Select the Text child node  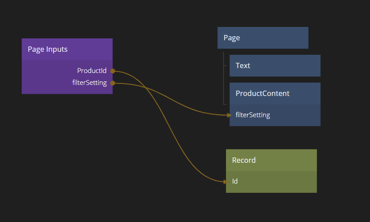(274, 65)
